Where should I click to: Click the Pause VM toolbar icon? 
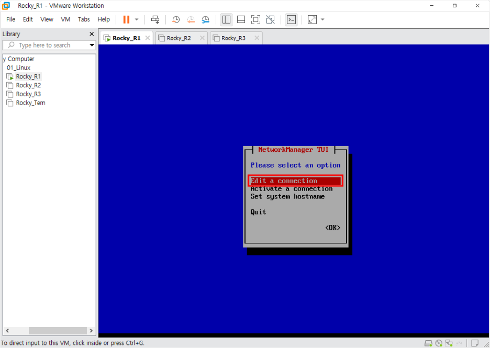[126, 19]
